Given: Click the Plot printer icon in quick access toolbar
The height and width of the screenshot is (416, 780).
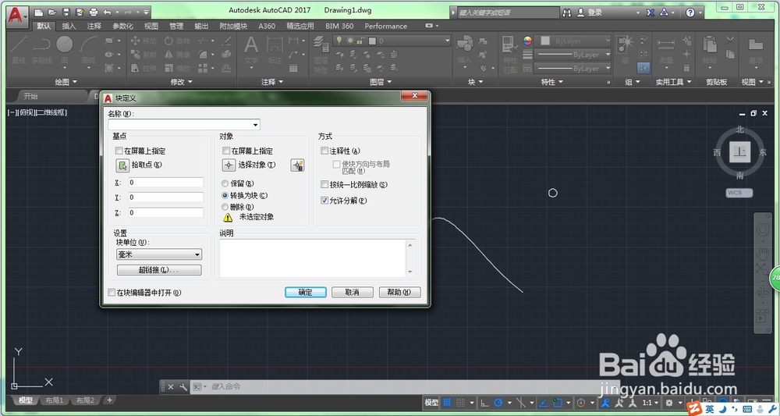Looking at the screenshot, I should [93, 12].
